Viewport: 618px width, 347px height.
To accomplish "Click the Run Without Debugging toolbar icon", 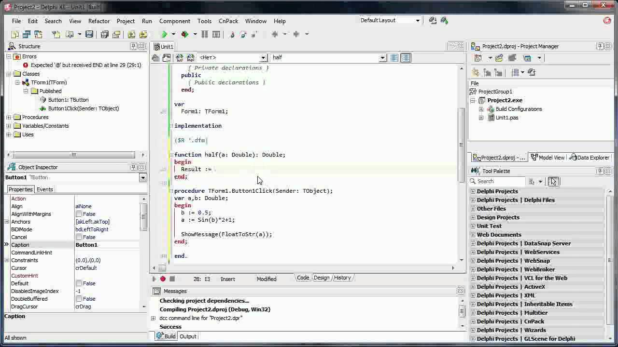I will tap(184, 34).
